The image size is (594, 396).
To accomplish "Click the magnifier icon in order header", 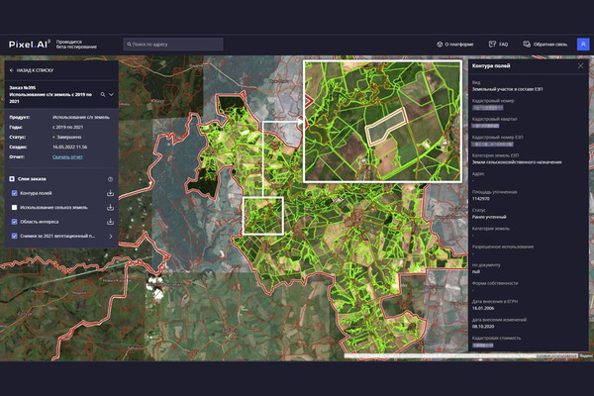I will point(103,94).
